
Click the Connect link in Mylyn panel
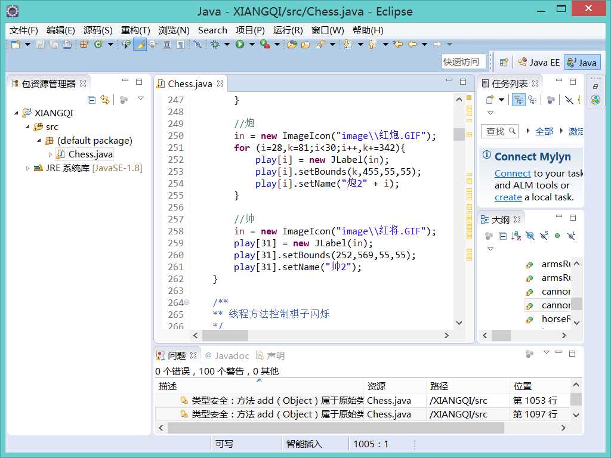[513, 174]
